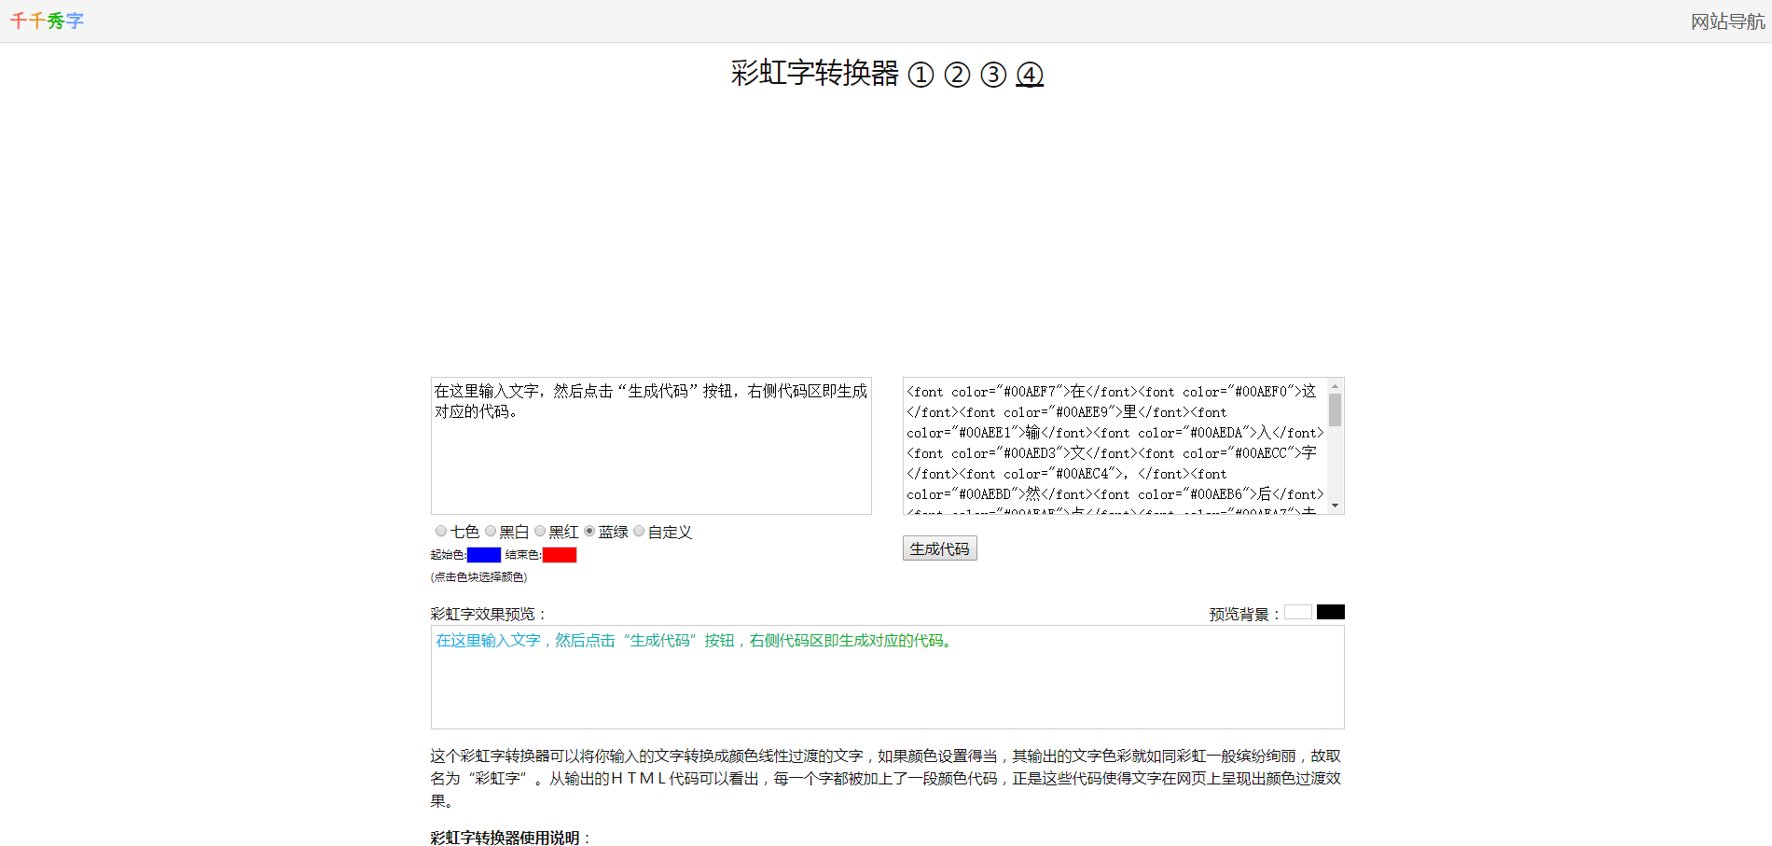
Task: Set preview background to white
Action: click(1297, 612)
